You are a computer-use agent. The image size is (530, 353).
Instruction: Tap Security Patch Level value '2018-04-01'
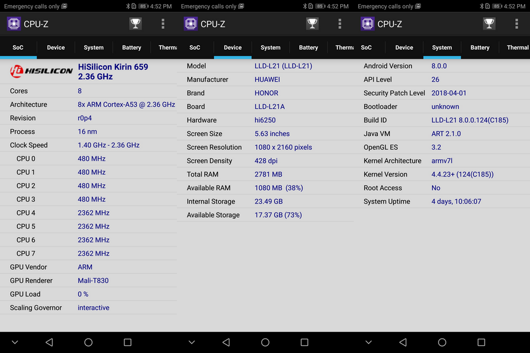coord(449,93)
